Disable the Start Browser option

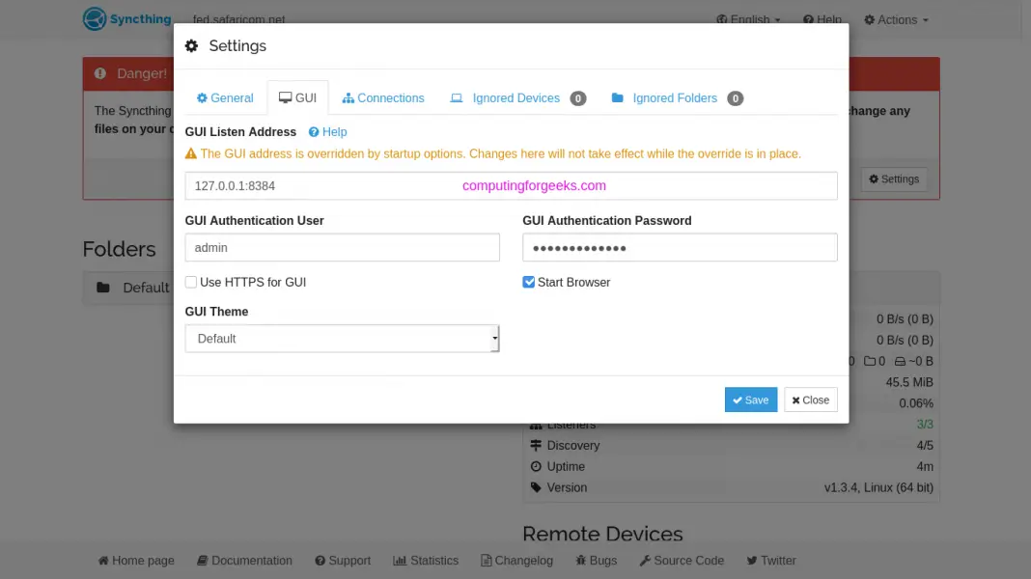(529, 282)
